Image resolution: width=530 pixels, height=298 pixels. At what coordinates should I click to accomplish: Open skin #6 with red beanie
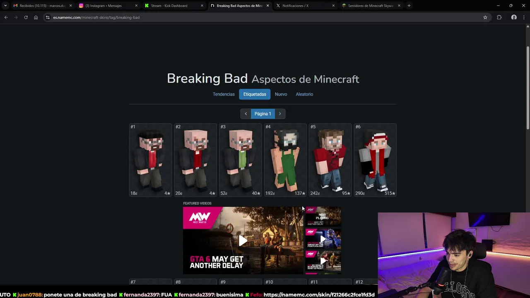(375, 160)
